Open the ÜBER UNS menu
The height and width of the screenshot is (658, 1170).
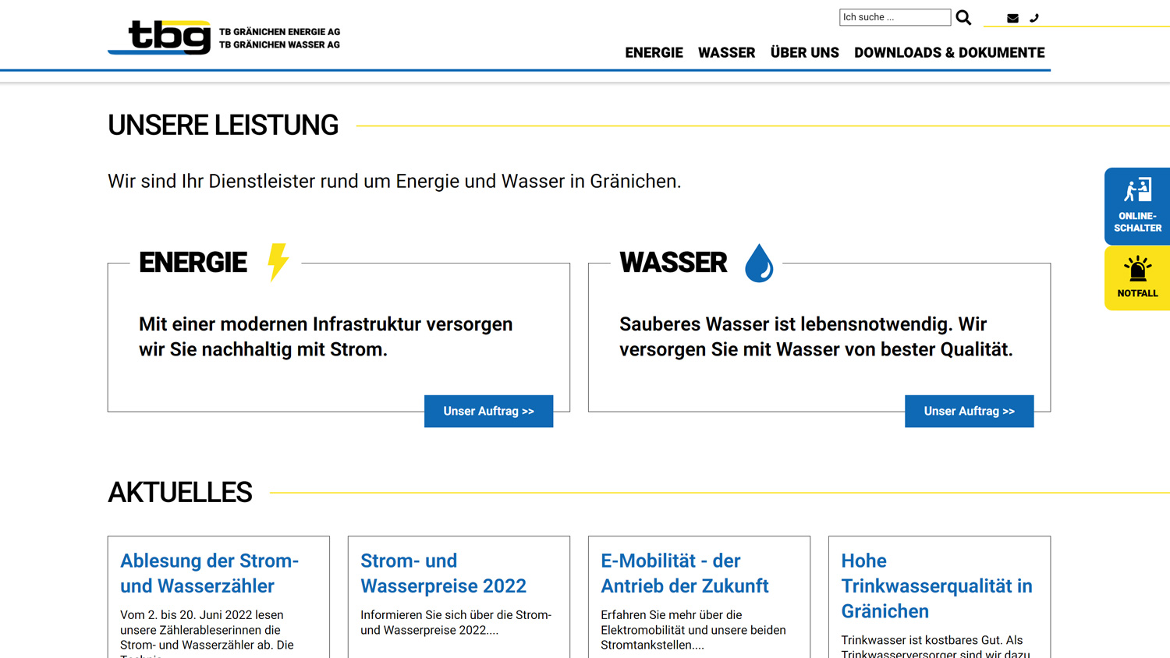coord(804,52)
